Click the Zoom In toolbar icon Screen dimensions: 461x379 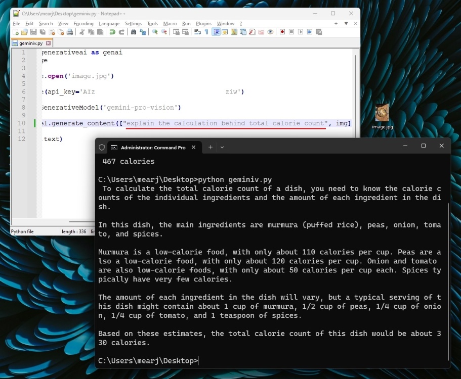click(155, 32)
